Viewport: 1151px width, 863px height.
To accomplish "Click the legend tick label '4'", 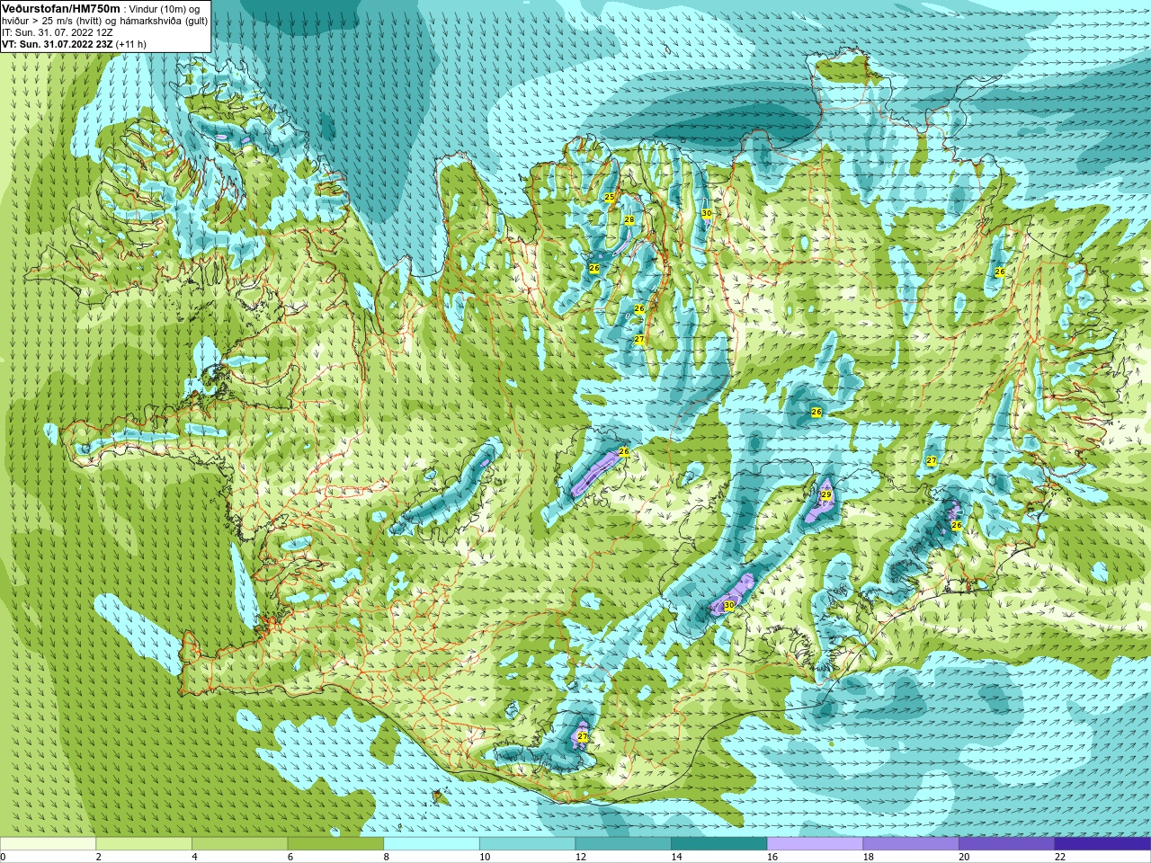I will [194, 857].
